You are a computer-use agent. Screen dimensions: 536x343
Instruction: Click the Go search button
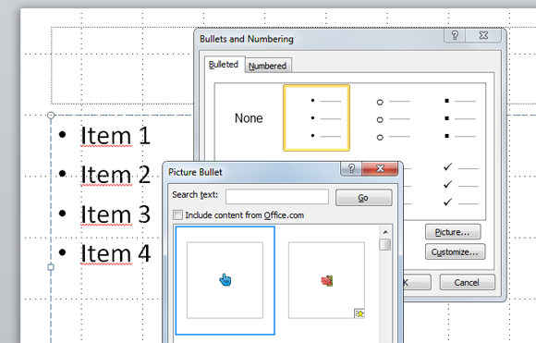[x=363, y=198]
